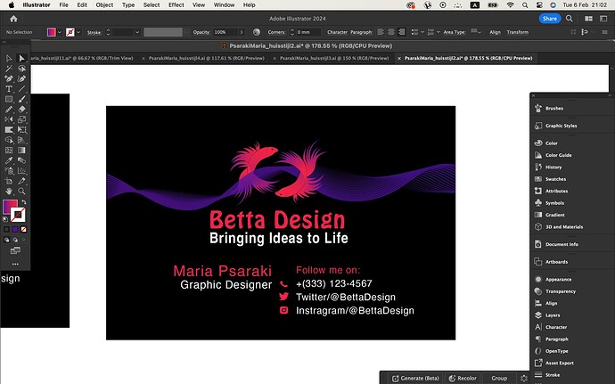This screenshot has width=615, height=384.
Task: Open the stroke color dropdown arrow
Action: [x=78, y=32]
